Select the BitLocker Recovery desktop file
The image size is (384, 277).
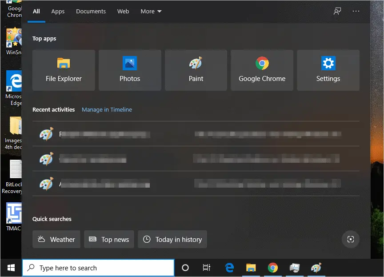click(x=12, y=177)
